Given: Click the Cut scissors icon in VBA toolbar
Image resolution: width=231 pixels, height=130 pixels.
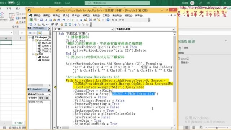Looking at the screenshot, I should pyautogui.click(x=46, y=20).
